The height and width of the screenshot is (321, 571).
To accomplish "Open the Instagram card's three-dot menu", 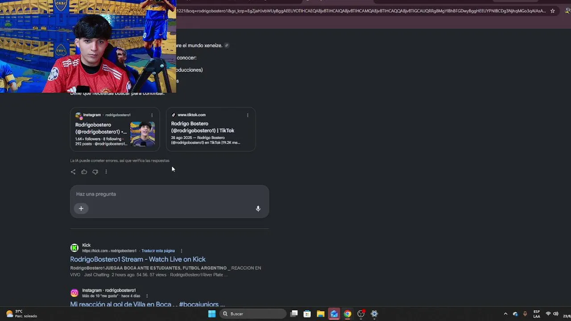I will [152, 115].
